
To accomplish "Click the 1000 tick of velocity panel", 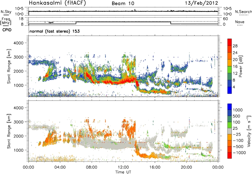I will pyautogui.click(x=19, y=150).
